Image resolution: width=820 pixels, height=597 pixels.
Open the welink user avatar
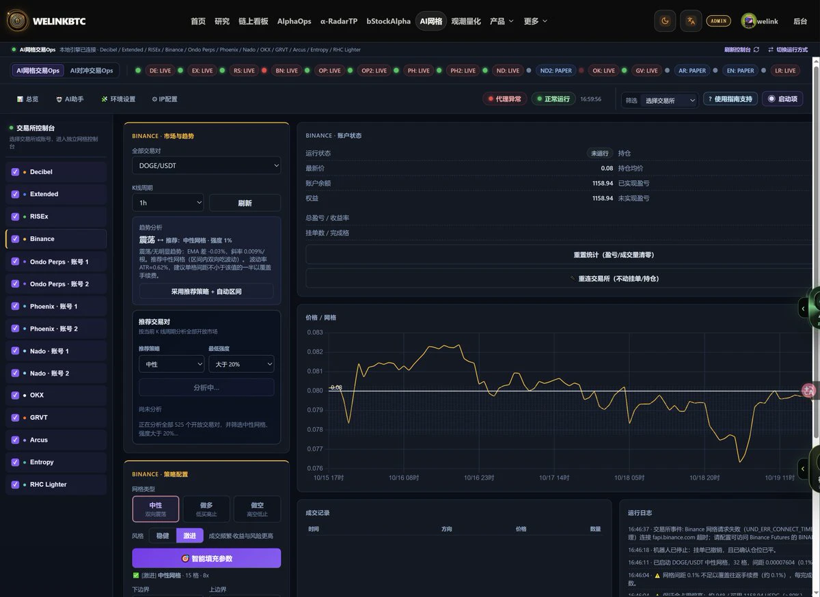(x=749, y=21)
